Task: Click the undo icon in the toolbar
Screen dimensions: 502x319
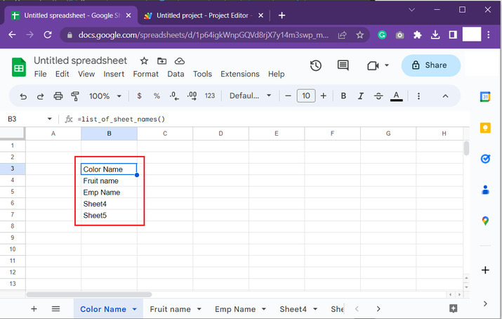Action: (23, 96)
